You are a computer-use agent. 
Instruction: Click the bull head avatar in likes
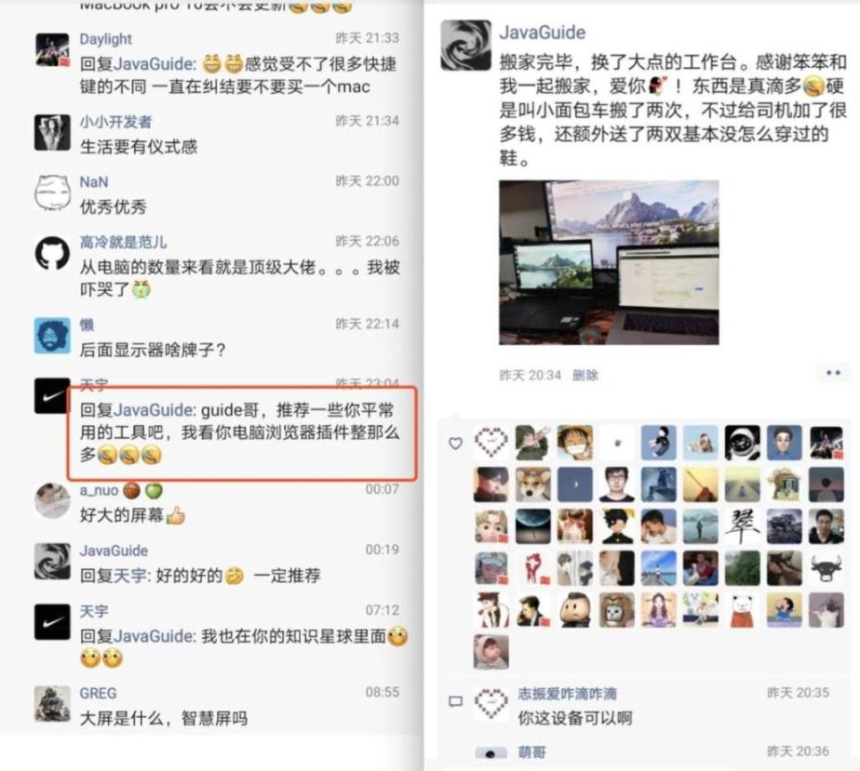click(826, 568)
